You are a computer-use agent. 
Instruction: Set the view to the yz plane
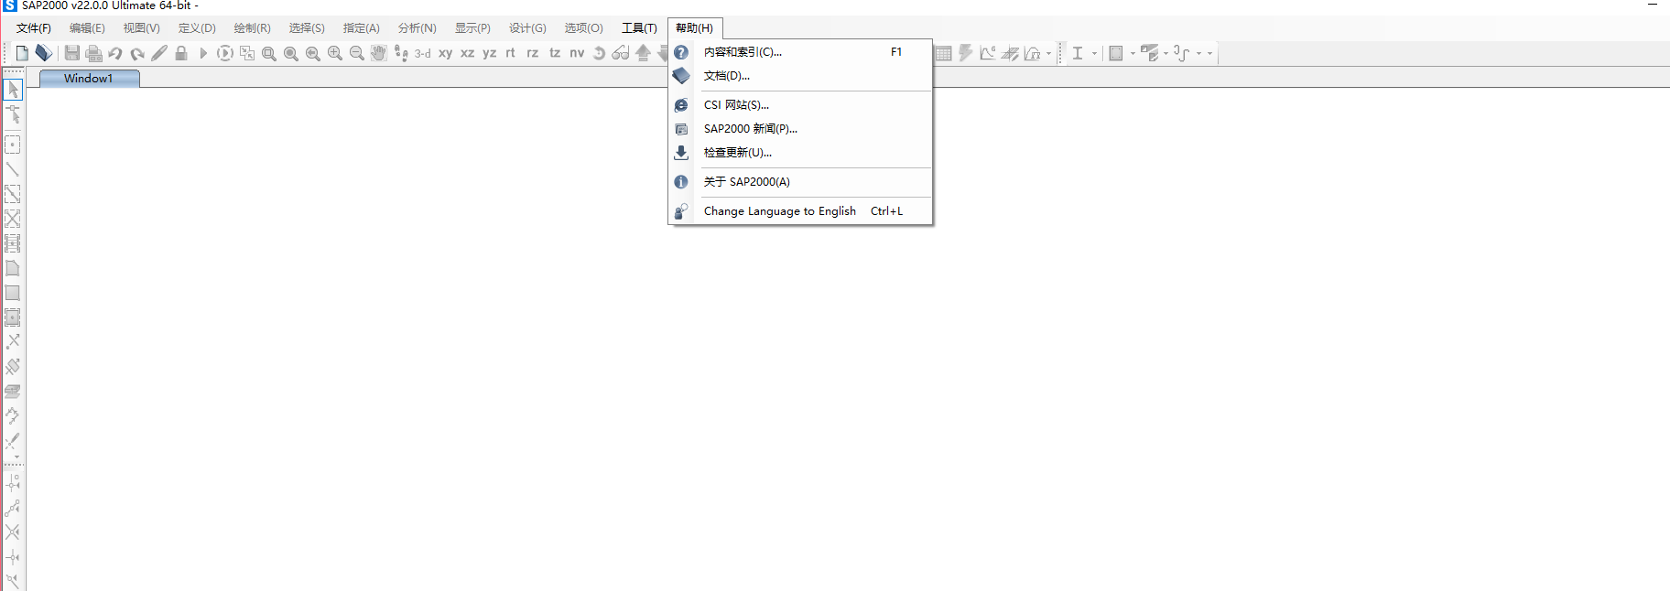coord(489,53)
